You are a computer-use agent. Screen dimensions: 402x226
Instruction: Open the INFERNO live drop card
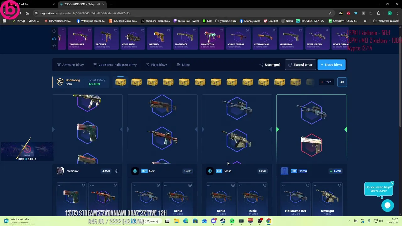pyautogui.click(x=159, y=39)
